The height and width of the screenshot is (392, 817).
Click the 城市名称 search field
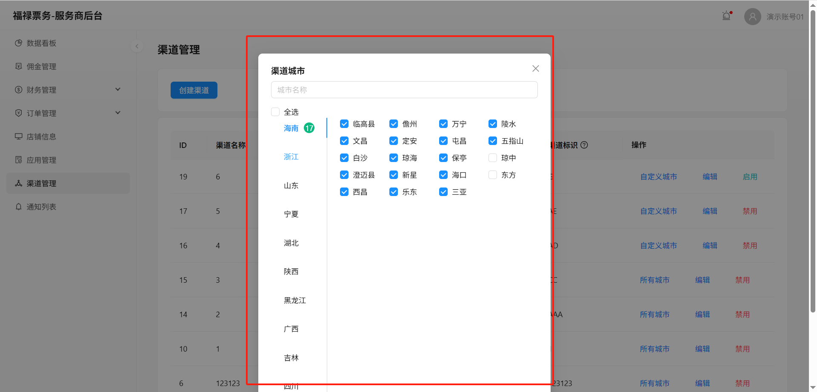pyautogui.click(x=404, y=90)
